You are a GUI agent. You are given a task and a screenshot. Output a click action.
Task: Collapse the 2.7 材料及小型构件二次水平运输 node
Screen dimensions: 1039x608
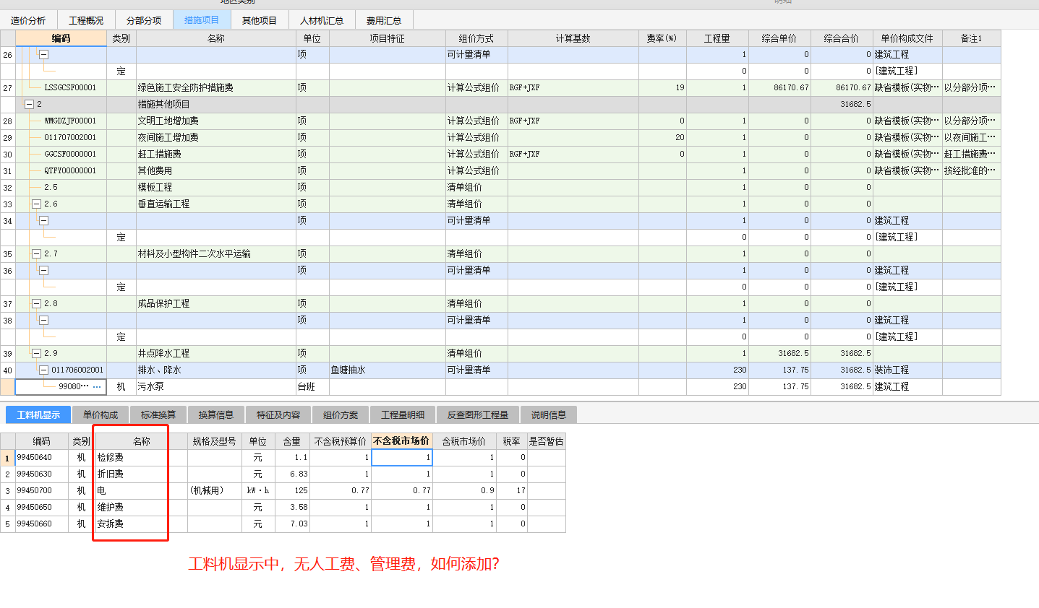tap(36, 253)
